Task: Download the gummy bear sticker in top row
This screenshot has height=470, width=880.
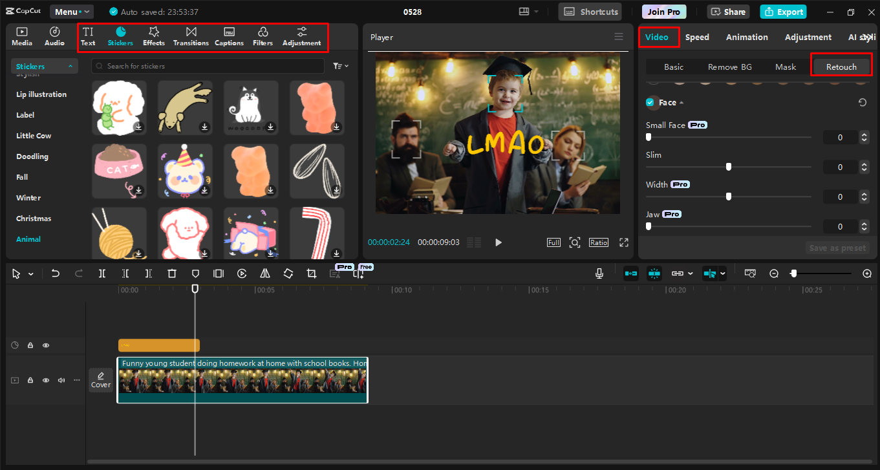Action: click(x=336, y=127)
